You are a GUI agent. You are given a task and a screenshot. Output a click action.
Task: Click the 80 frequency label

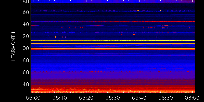(x=26, y=60)
